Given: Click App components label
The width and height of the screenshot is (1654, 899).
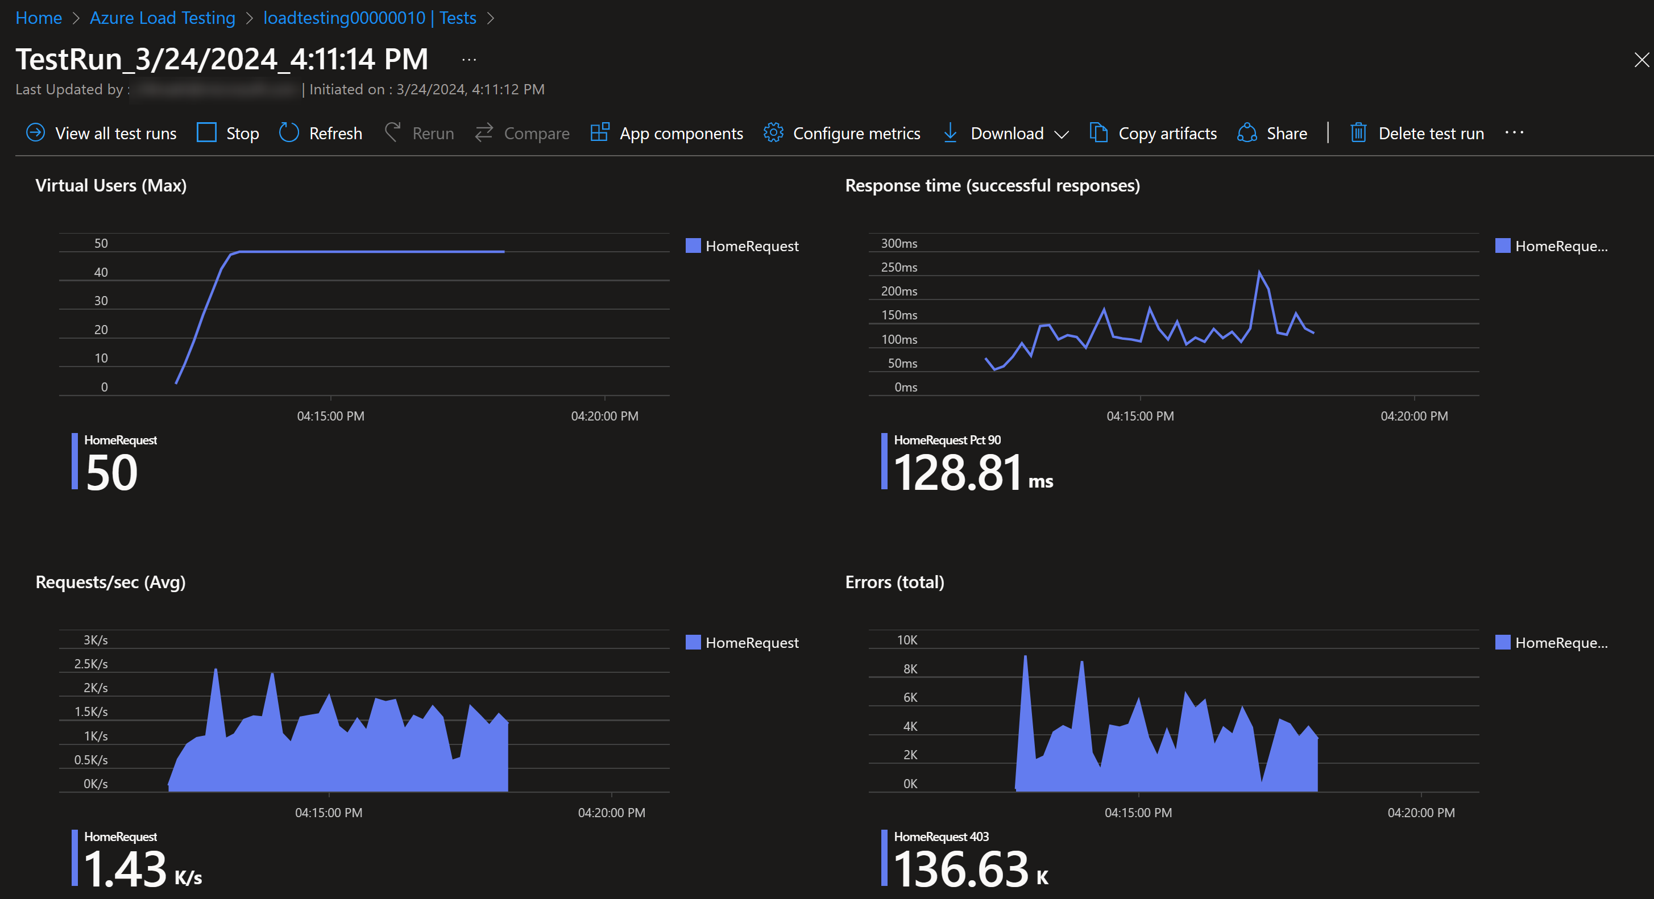Looking at the screenshot, I should 681,134.
